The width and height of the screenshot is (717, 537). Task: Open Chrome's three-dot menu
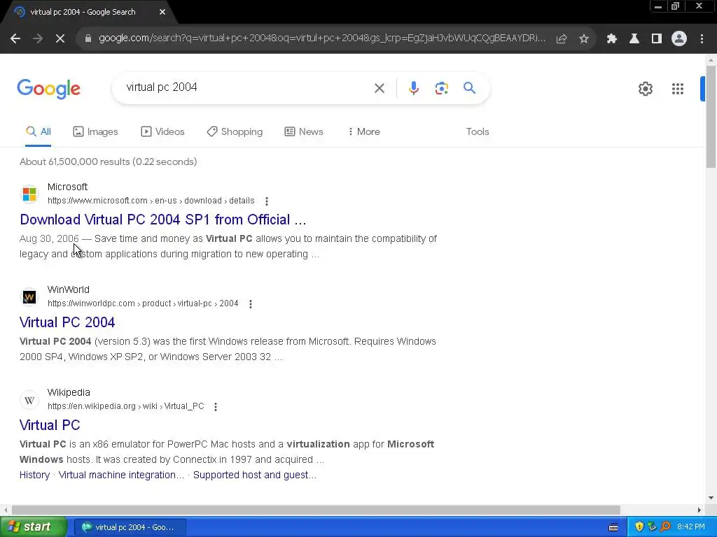pyautogui.click(x=702, y=39)
